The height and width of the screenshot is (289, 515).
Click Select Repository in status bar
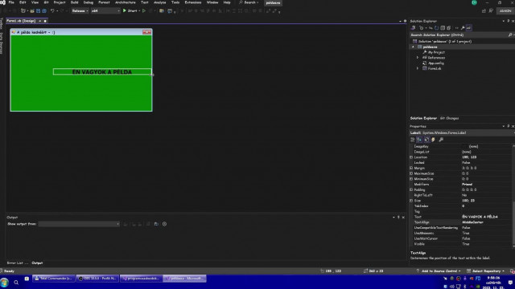(486, 271)
